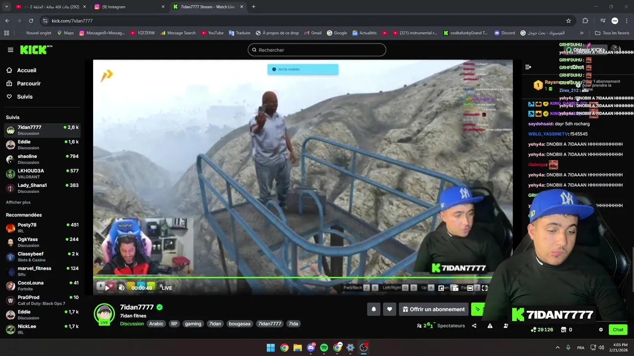The image size is (634, 356).
Task: Bookmark this page with the star
Action: coord(569,21)
